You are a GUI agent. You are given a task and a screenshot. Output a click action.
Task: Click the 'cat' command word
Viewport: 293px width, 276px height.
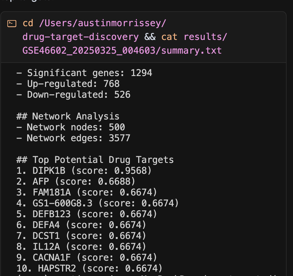click(169, 37)
